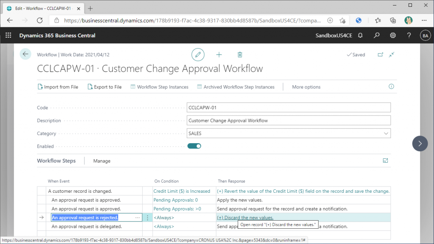Expand the Category dropdown
The width and height of the screenshot is (434, 244).
point(386,133)
